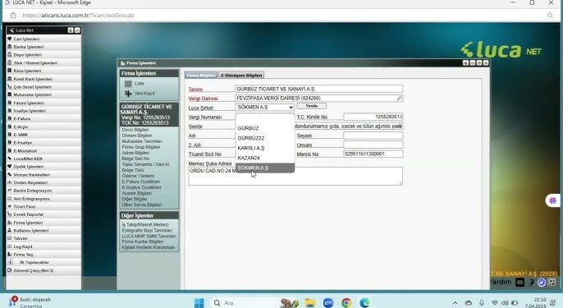Image resolution: width=563 pixels, height=308 pixels.
Task: Click the purple round icon in bottom bar
Action: tap(542, 283)
